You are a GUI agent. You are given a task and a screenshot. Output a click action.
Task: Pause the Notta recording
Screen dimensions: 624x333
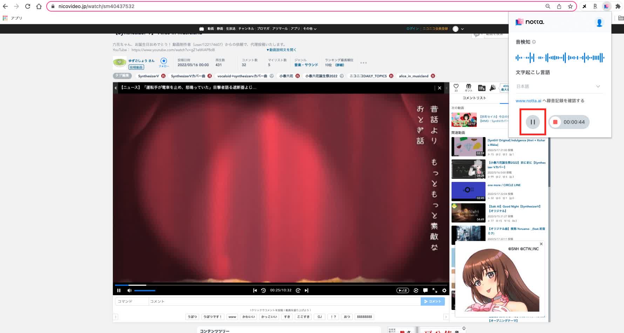(x=533, y=122)
